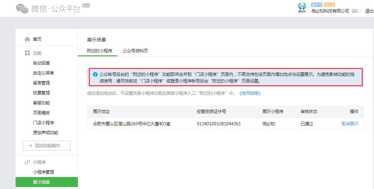374x189 pixels.
Task: Click 取消展示 for the Hefei address
Action: [350, 124]
